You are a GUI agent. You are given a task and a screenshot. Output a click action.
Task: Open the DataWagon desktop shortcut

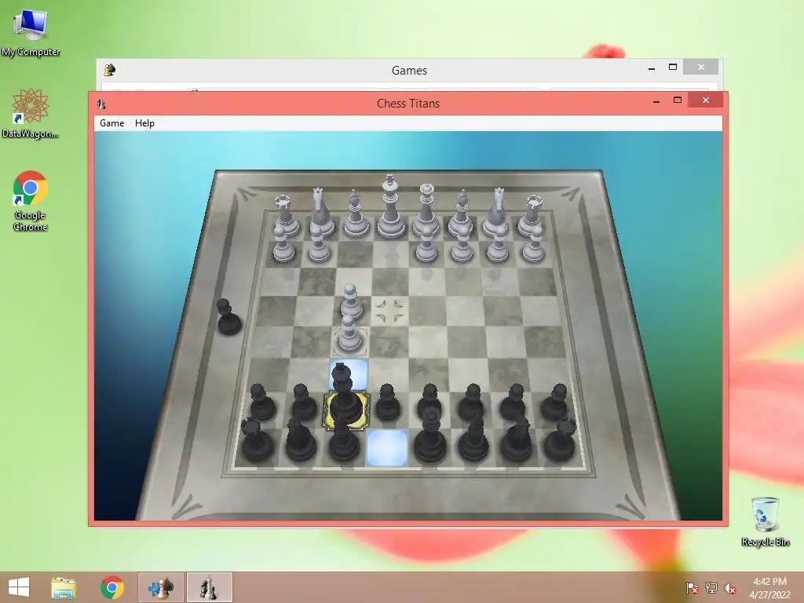[x=31, y=113]
